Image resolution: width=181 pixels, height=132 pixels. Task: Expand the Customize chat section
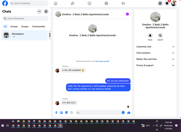(155, 47)
